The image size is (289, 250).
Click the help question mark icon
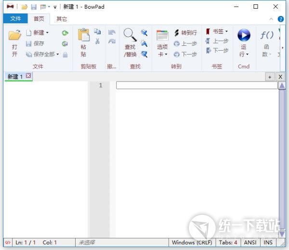tap(281, 19)
